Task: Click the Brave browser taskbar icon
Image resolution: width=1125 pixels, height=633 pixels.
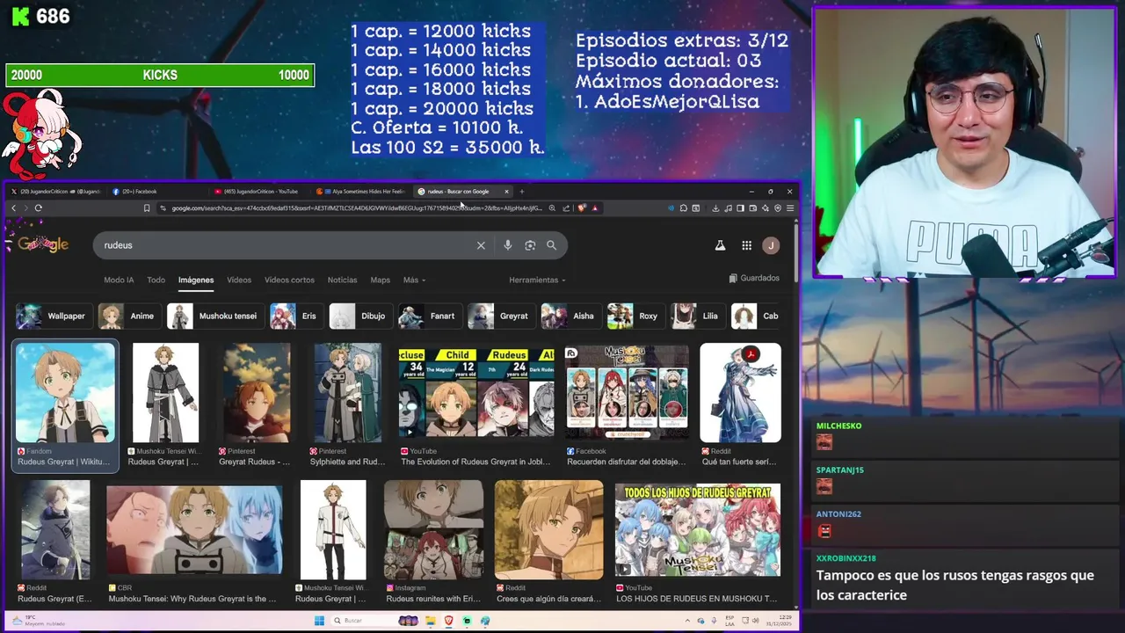Action: click(448, 621)
